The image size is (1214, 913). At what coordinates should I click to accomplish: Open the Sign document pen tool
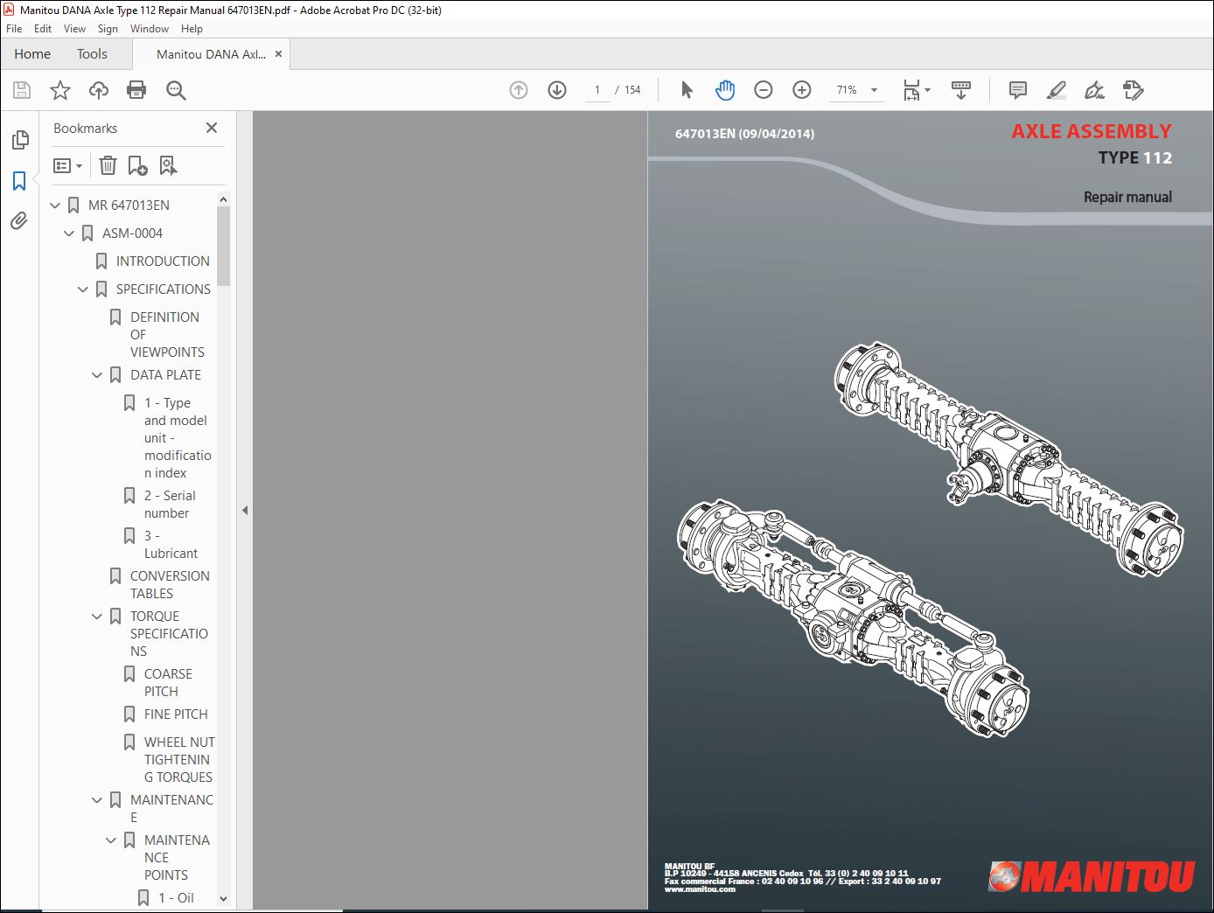[1094, 90]
